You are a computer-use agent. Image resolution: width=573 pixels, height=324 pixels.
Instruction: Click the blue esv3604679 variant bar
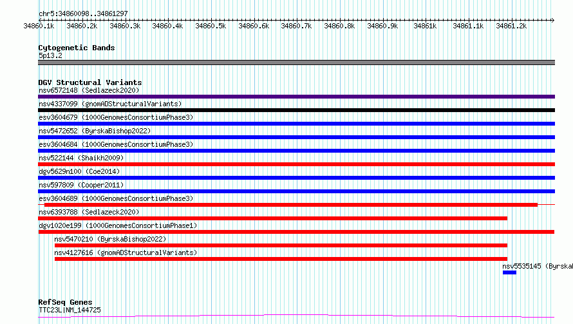(x=296, y=124)
